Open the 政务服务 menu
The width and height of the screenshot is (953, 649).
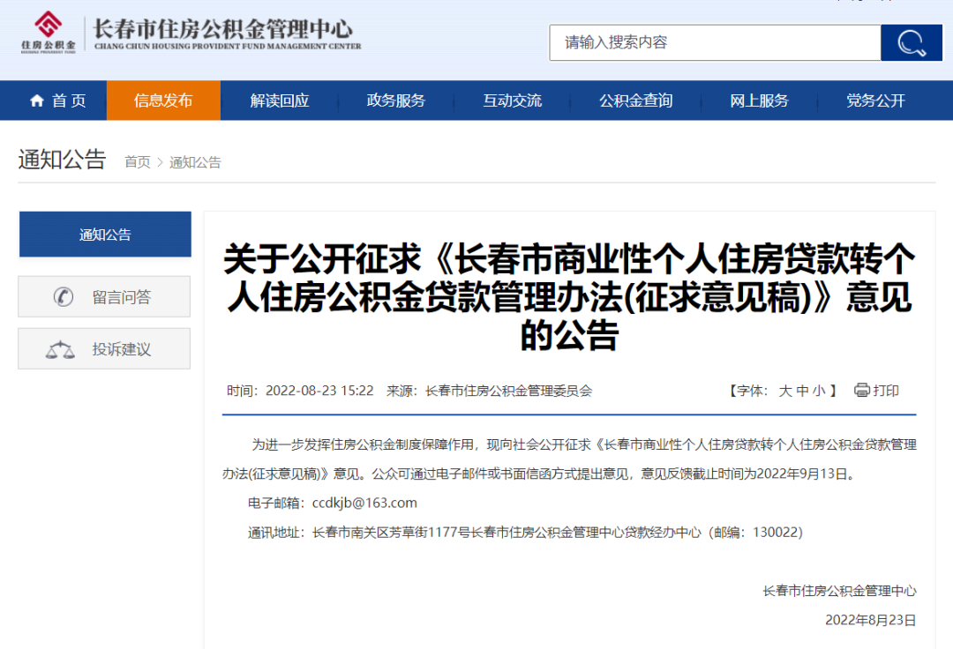[x=396, y=101]
